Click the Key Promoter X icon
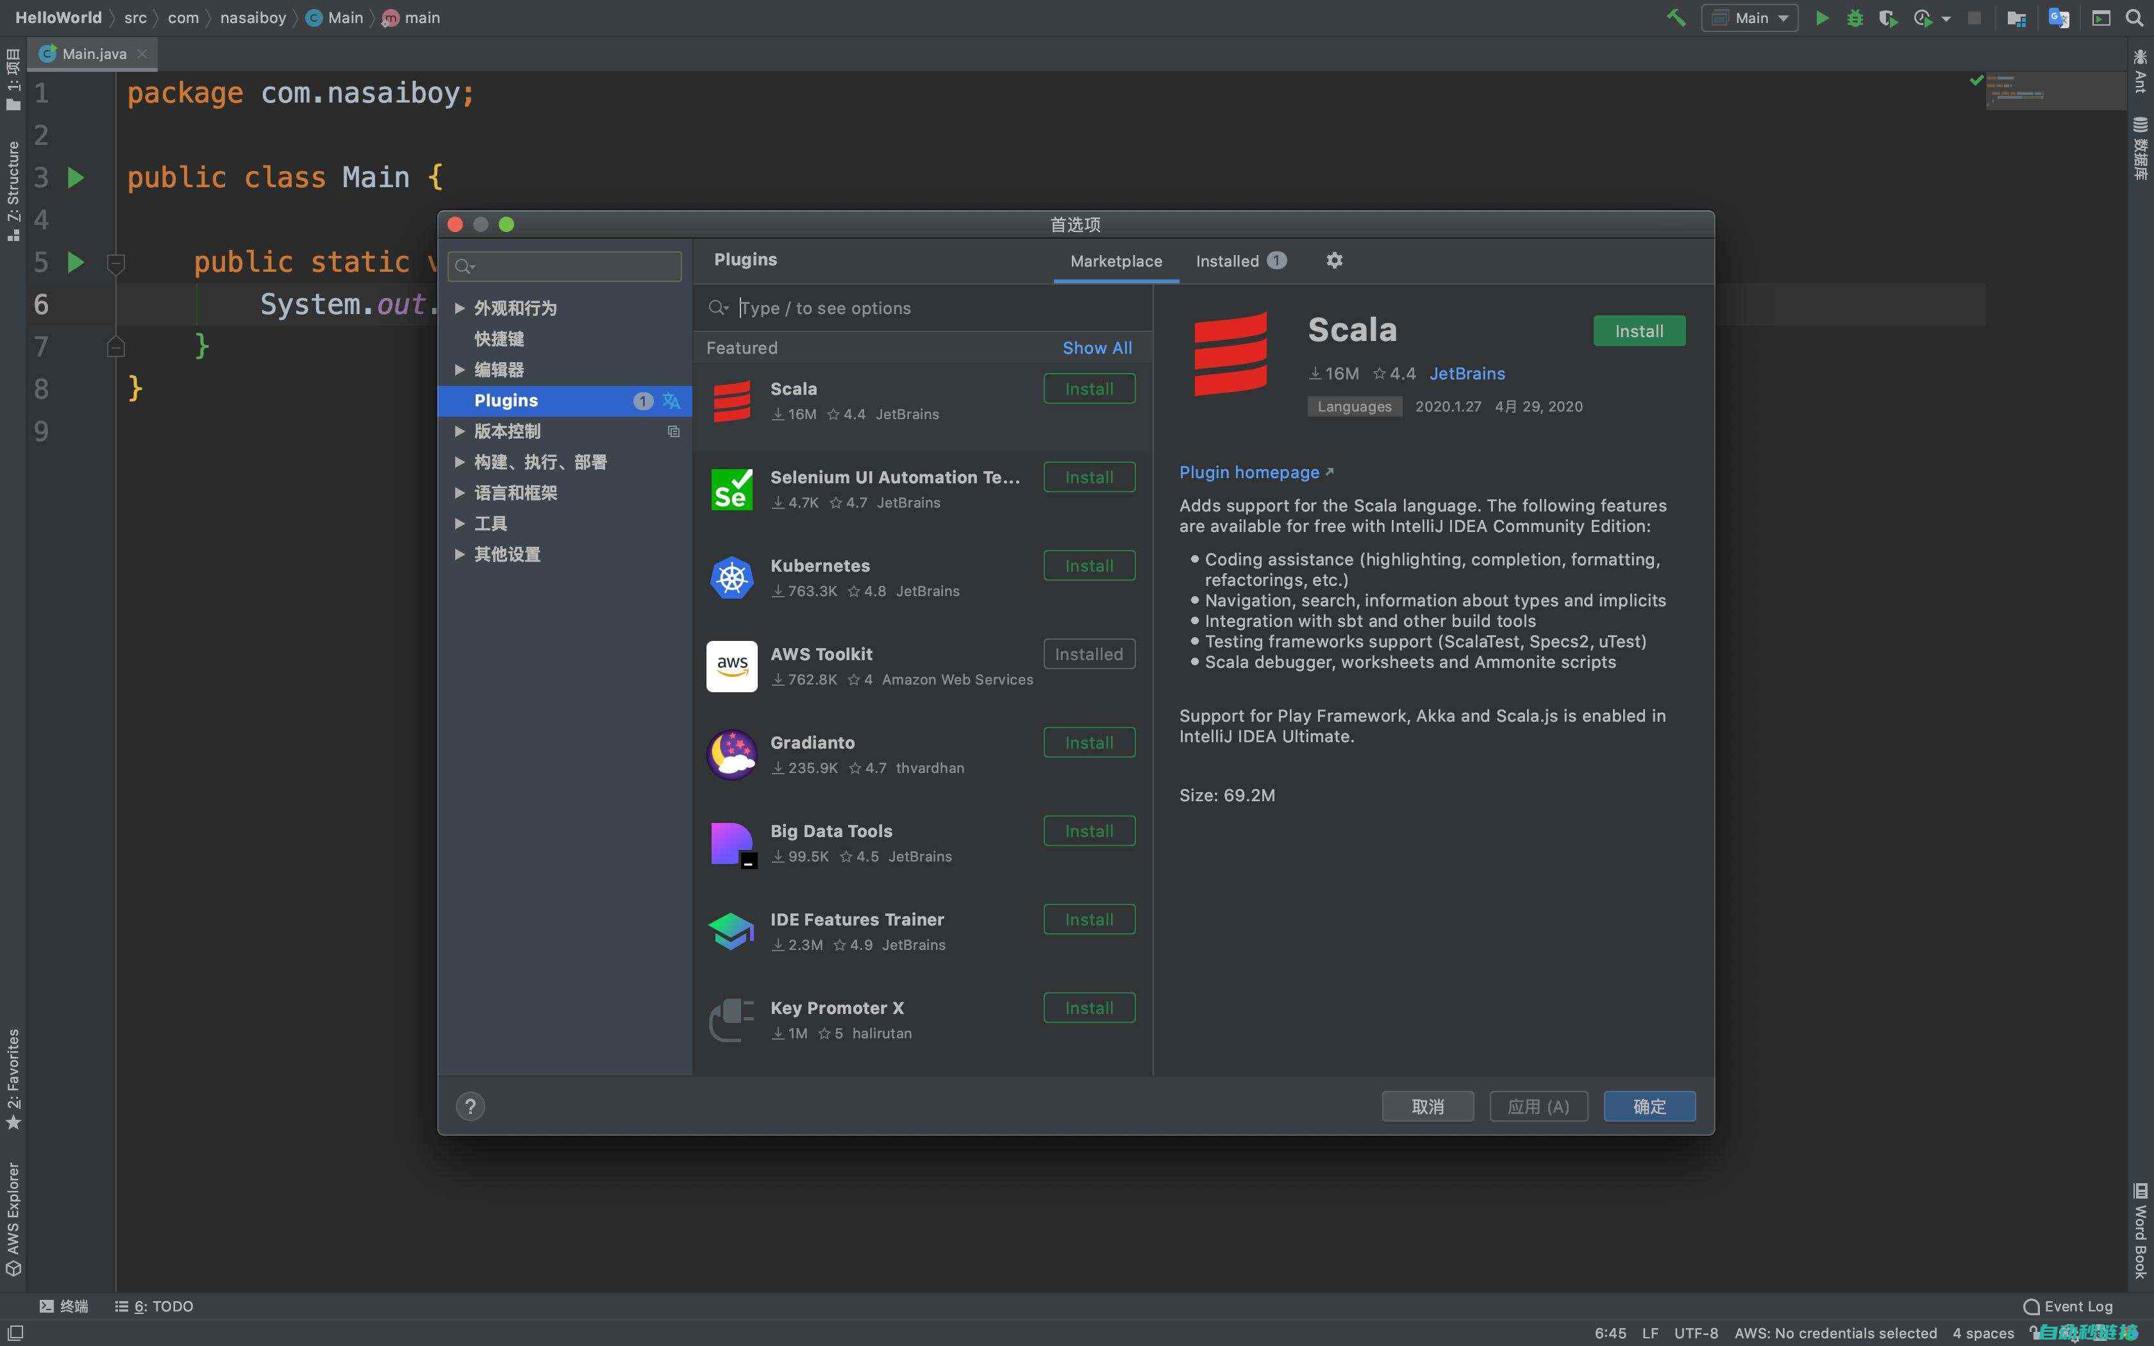This screenshot has width=2154, height=1346. coord(730,1019)
